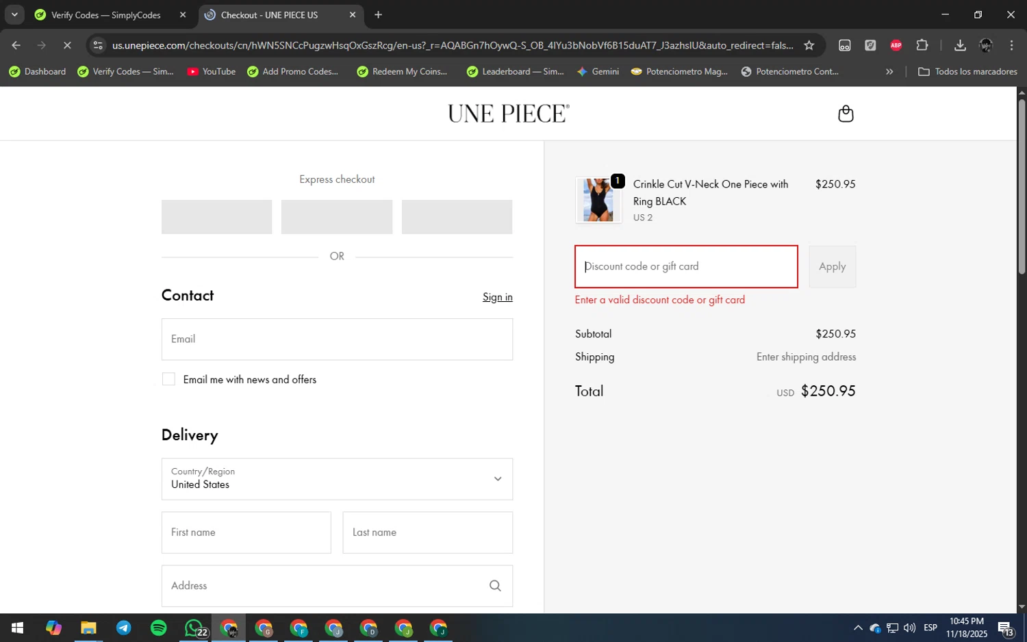
Task: Show Chrome downloads
Action: coord(960,45)
